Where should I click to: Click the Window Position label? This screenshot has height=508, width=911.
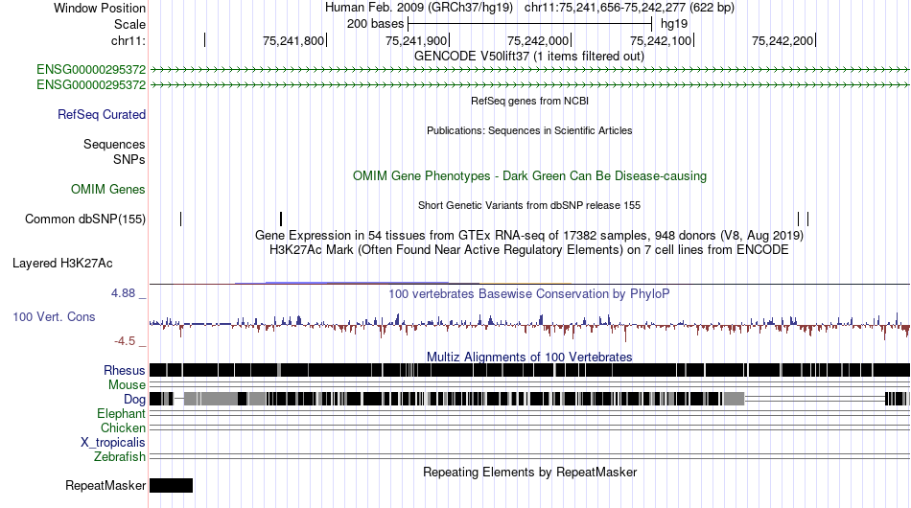point(100,8)
